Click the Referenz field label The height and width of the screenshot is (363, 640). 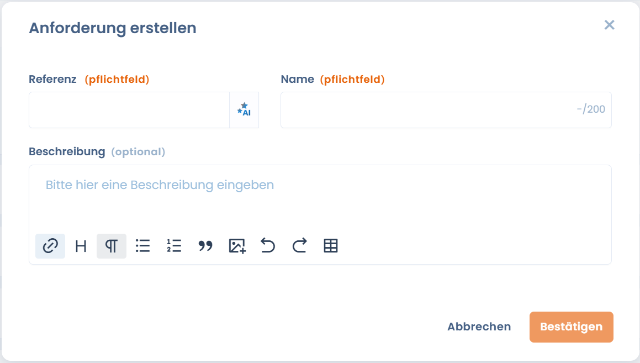click(x=52, y=79)
